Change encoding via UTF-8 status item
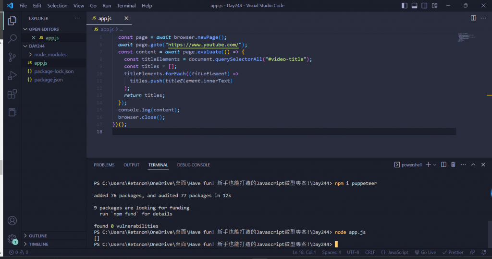Image resolution: width=492 pixels, height=259 pixels. point(353,252)
